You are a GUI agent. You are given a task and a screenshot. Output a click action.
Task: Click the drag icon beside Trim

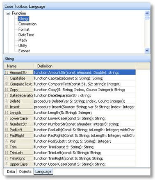click(x=7, y=147)
